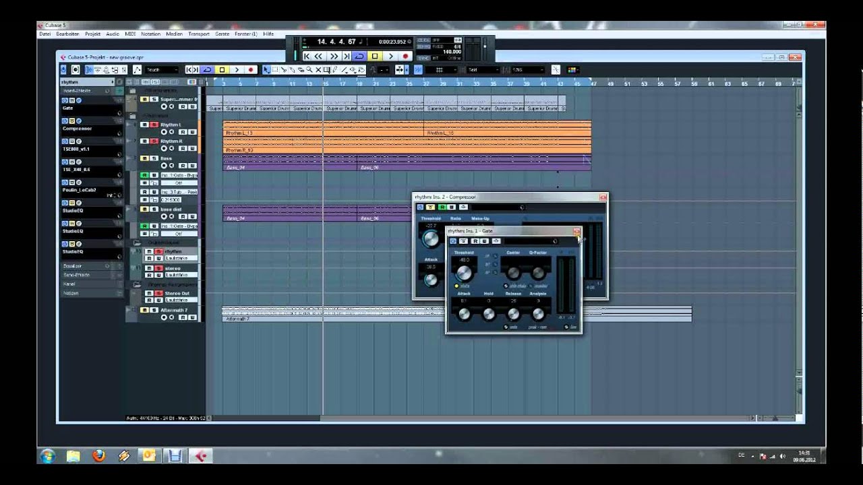Toggle read automation in Gate plugin window
This screenshot has height=485, width=863.
tap(475, 241)
